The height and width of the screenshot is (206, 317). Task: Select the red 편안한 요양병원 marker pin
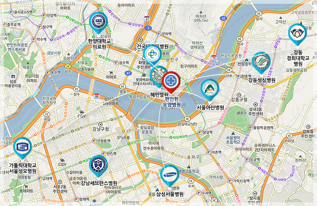coord(171,82)
